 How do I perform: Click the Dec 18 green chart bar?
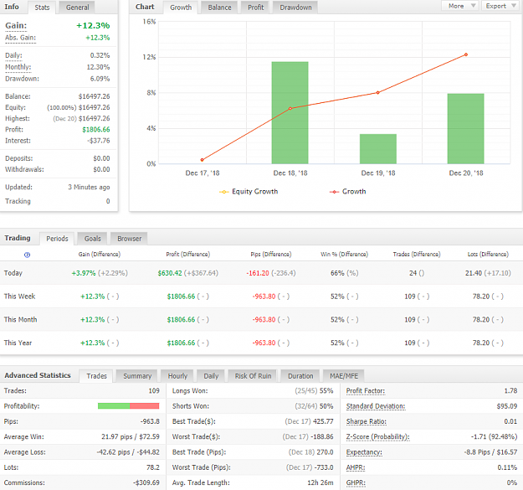click(290, 112)
